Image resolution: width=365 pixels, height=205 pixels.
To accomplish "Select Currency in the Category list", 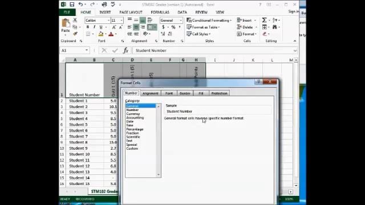I will coord(133,114).
